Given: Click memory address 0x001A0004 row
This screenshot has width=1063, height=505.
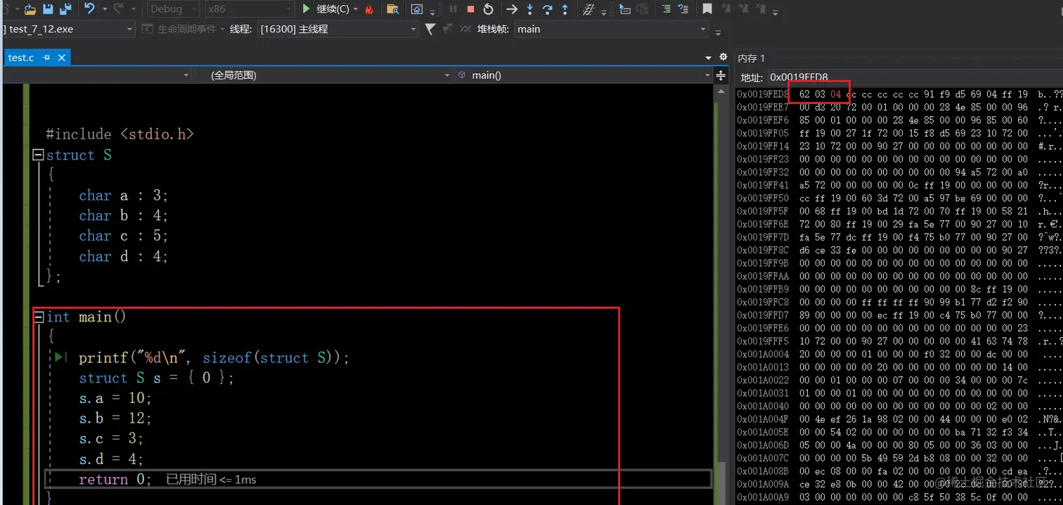Looking at the screenshot, I should click(x=900, y=354).
